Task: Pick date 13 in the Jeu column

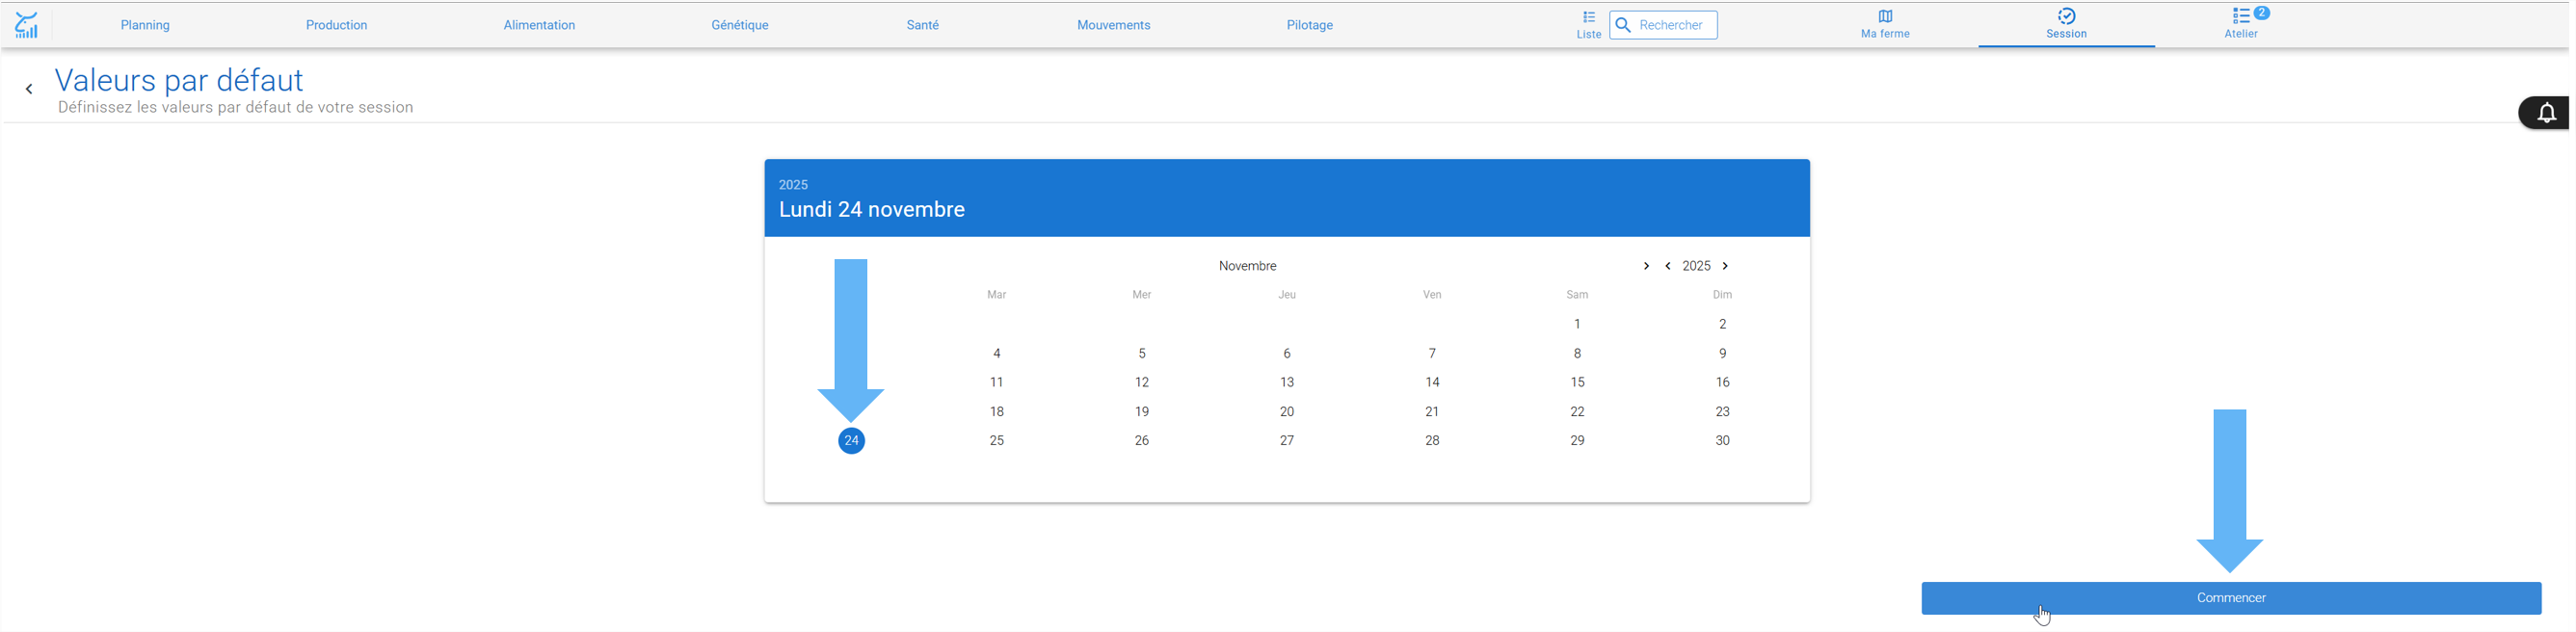Action: coord(1287,382)
